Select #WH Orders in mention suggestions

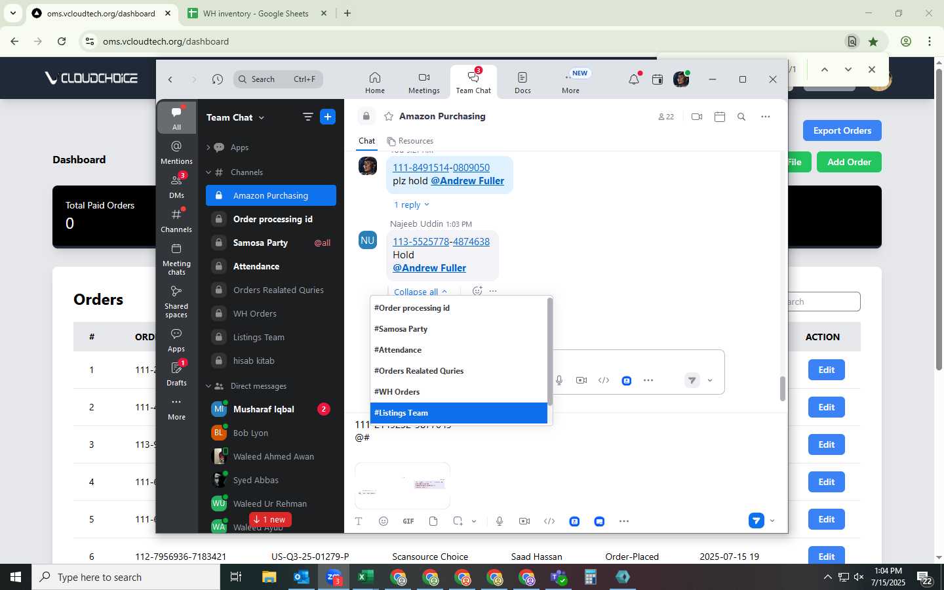point(458,392)
